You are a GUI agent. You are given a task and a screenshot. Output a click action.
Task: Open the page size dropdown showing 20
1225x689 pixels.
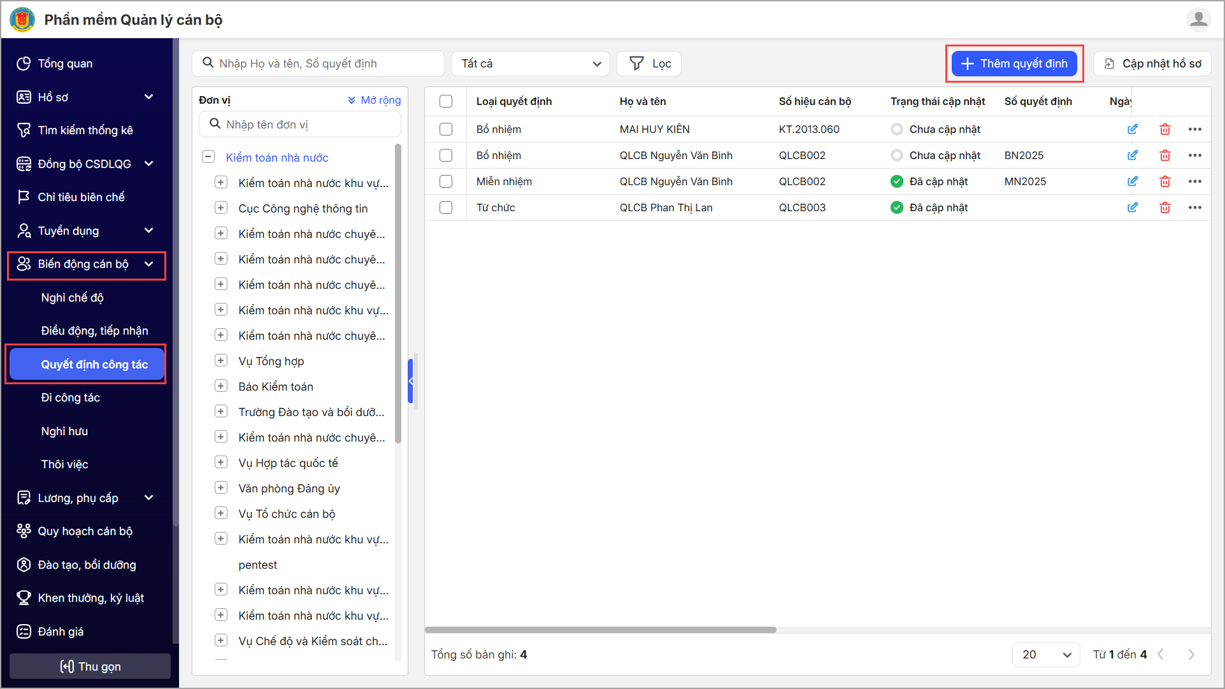pyautogui.click(x=1045, y=655)
